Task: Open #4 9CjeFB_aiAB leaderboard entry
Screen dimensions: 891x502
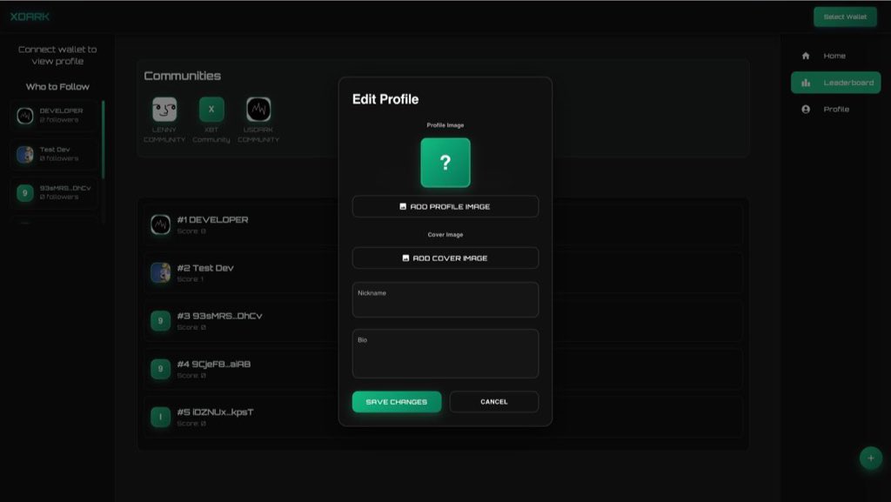Action: coord(443,369)
